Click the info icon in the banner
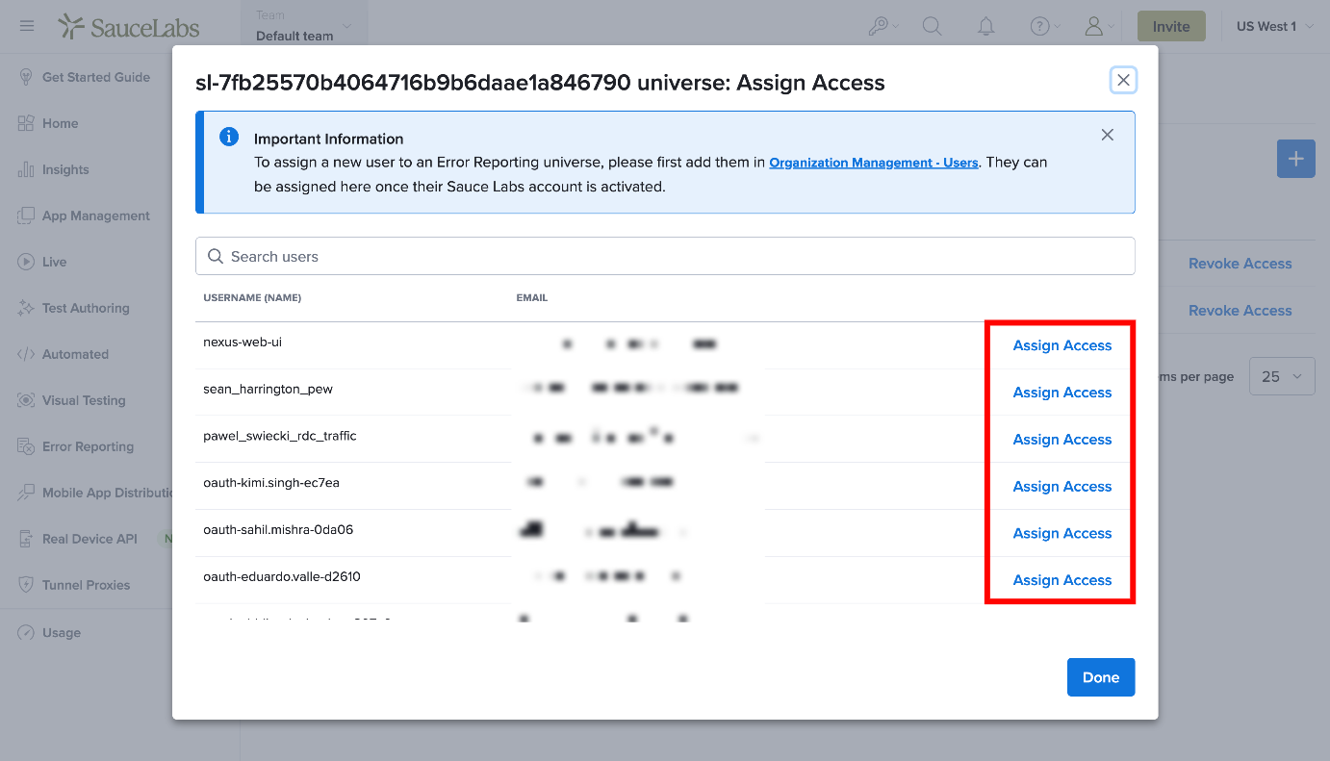 pyautogui.click(x=229, y=137)
